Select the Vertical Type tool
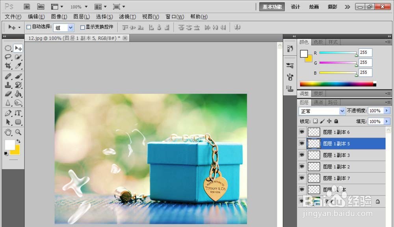 pyautogui.click(x=19, y=113)
